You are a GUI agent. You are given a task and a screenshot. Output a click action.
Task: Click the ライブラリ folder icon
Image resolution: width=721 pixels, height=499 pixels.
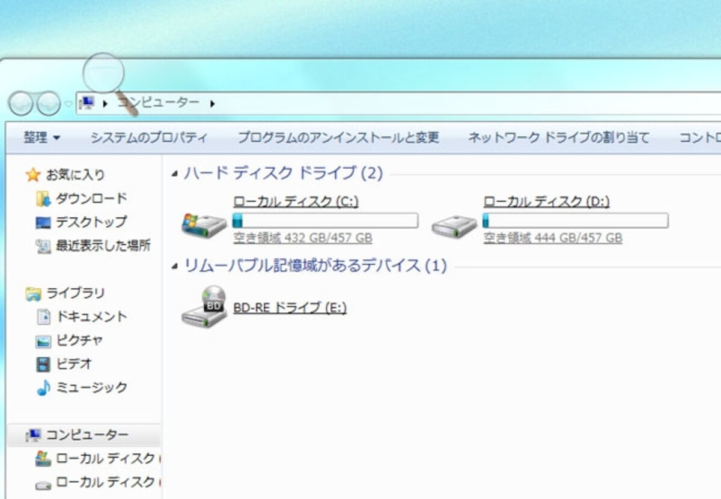tap(33, 294)
